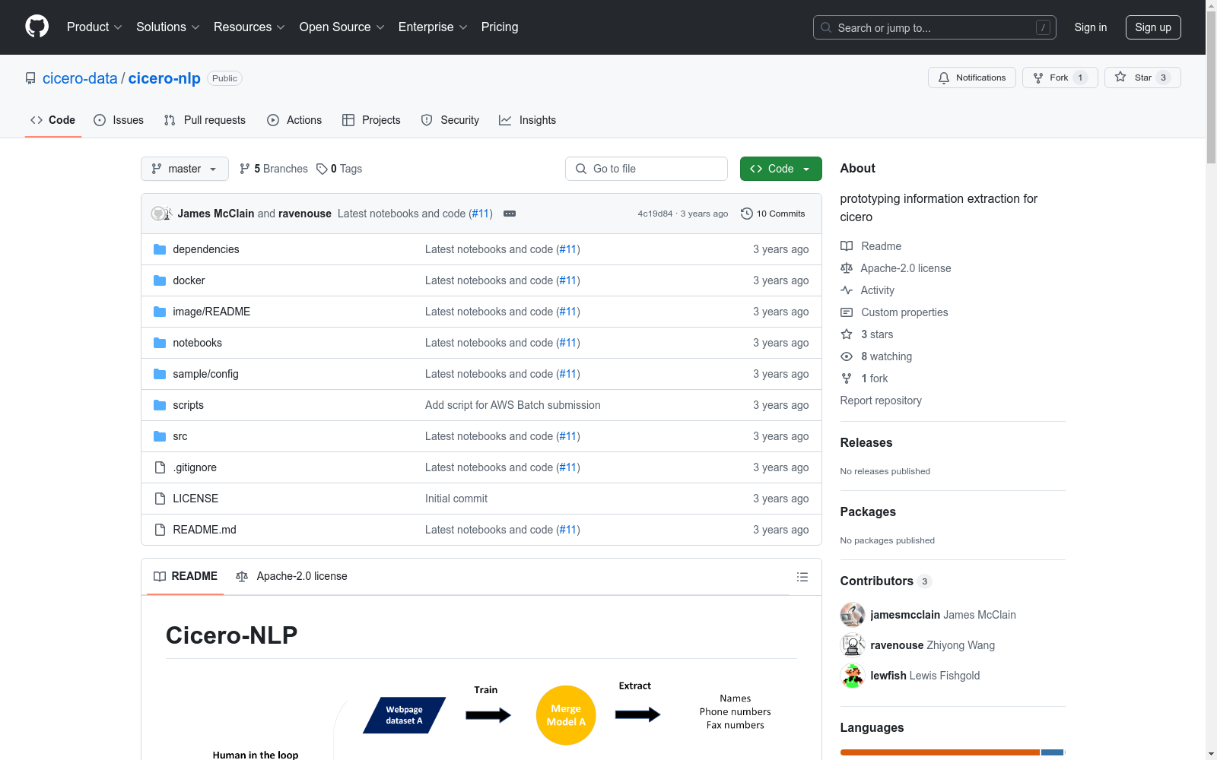Select the README tab in file viewer
This screenshot has height=760, width=1217.
tap(186, 576)
